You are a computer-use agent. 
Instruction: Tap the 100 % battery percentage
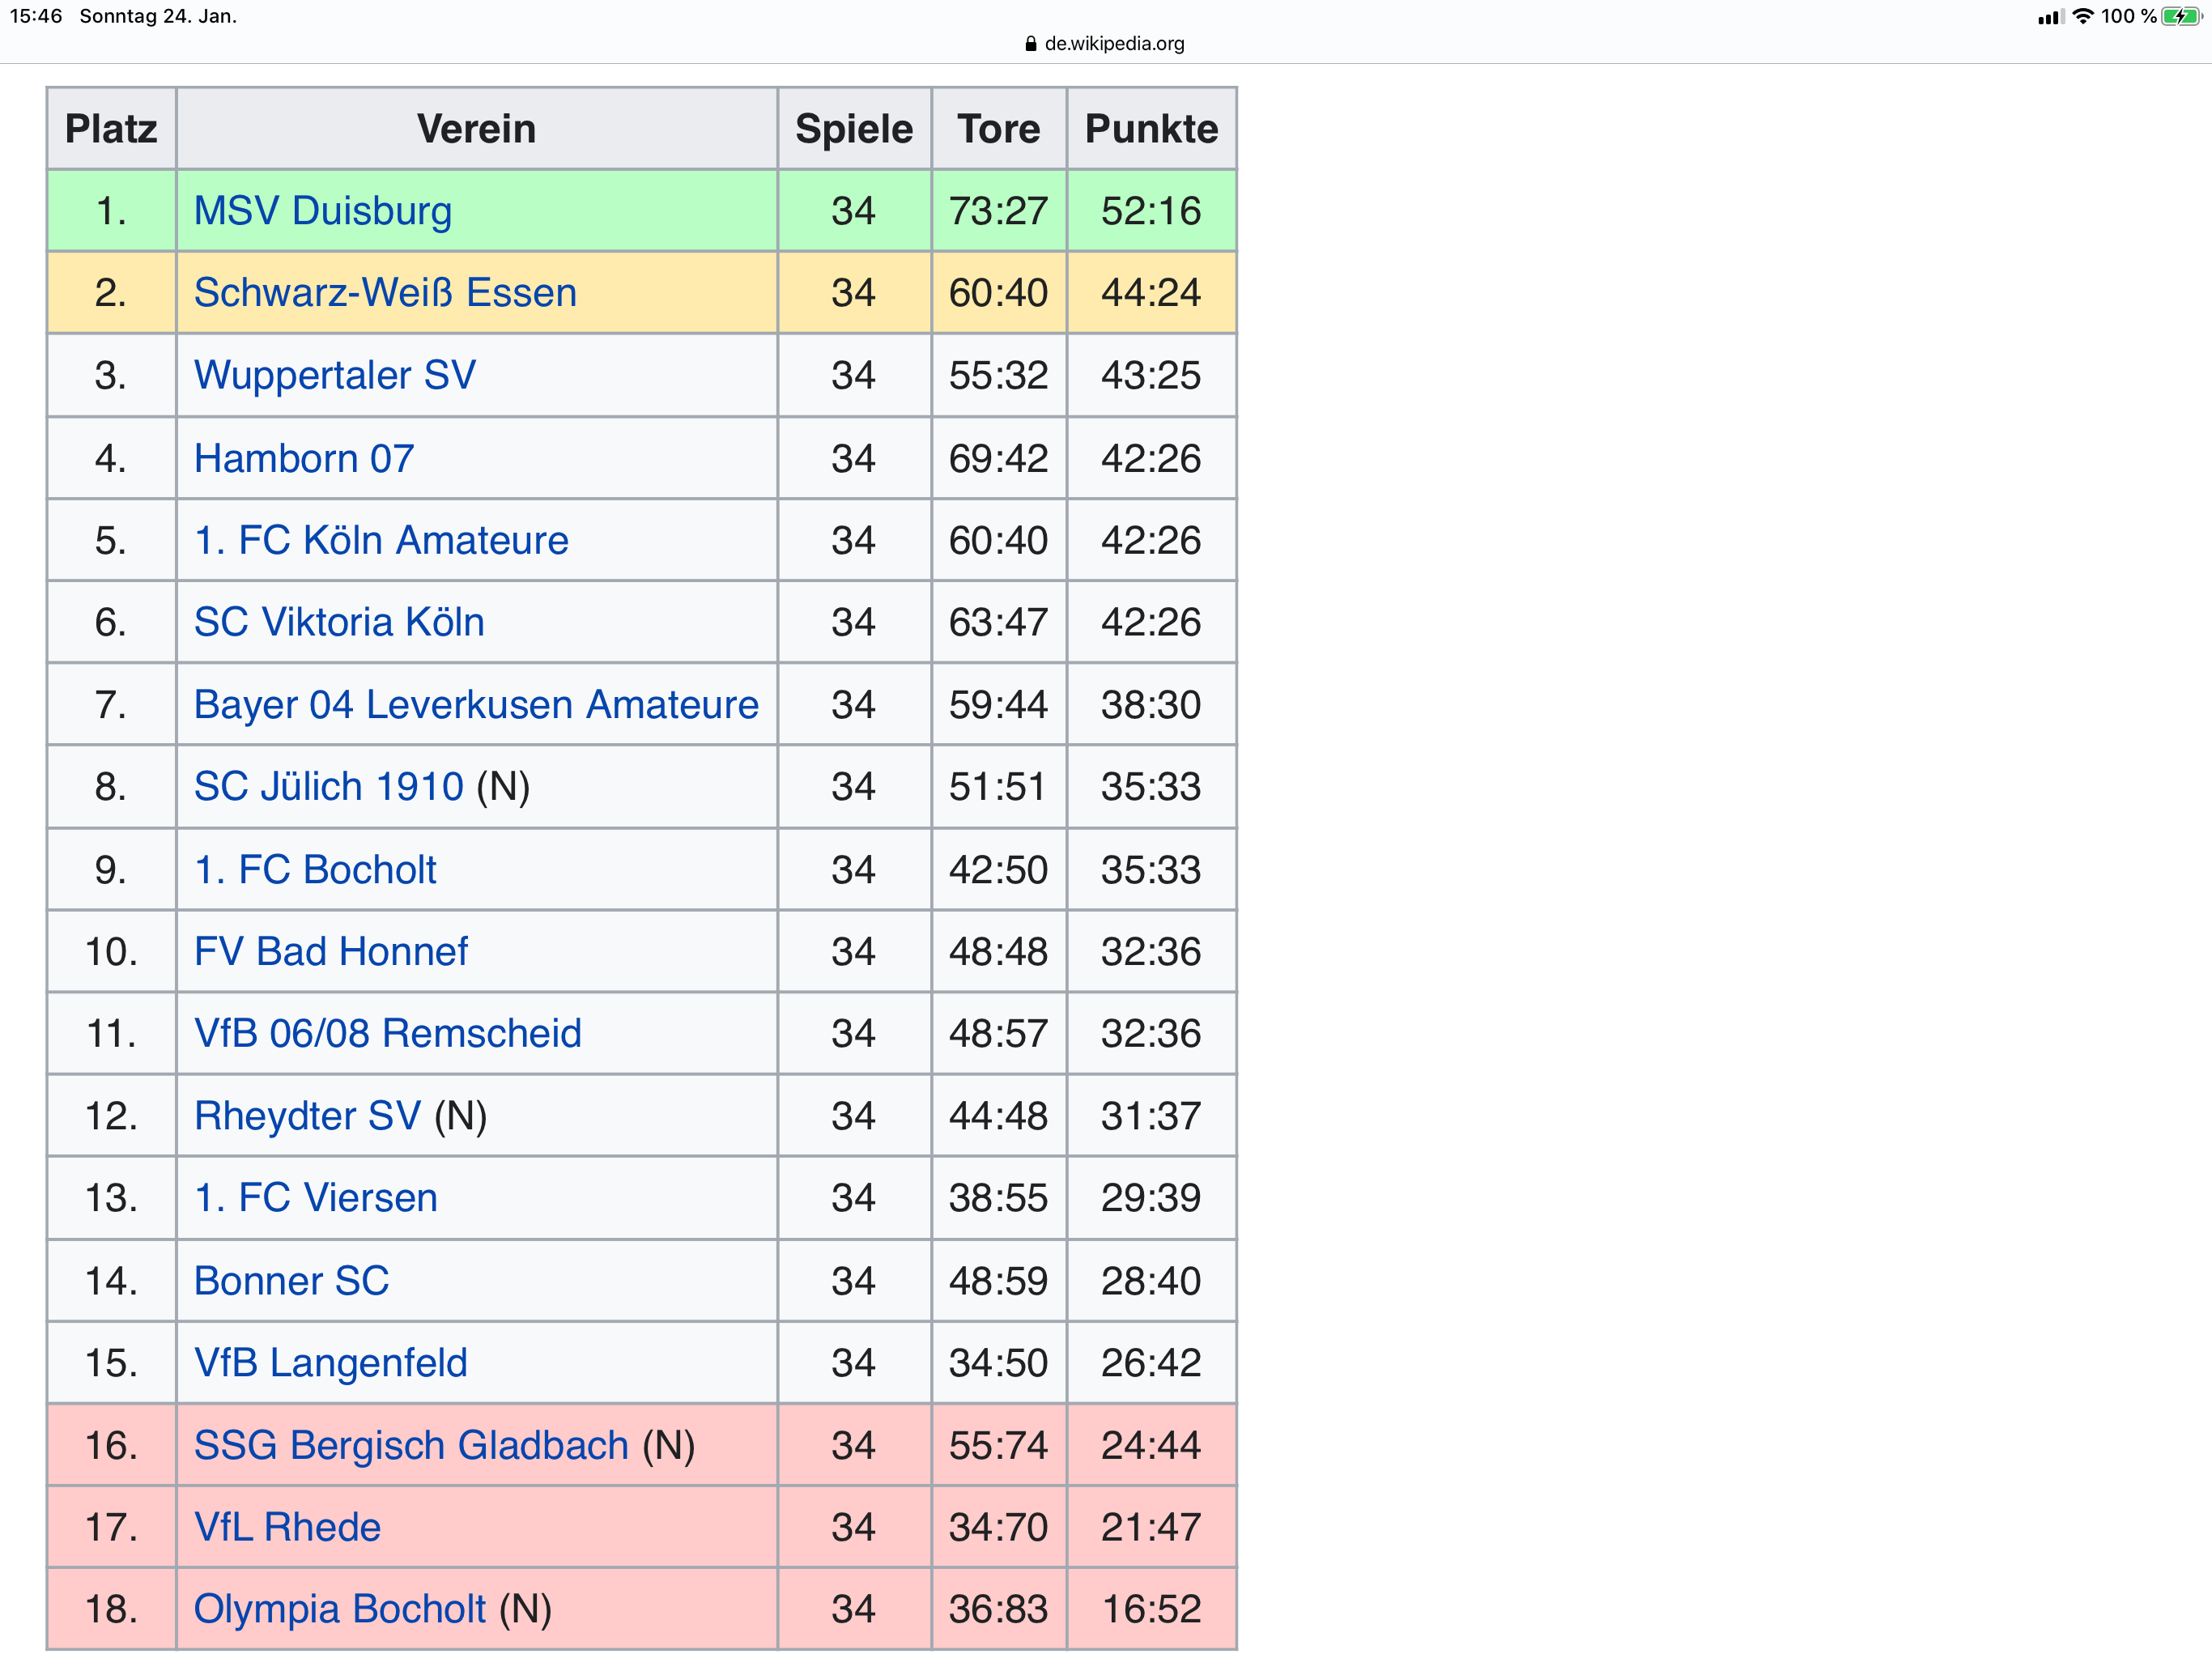click(x=2129, y=16)
